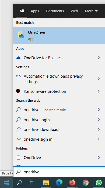Expand the Ransomware protection result arrow
The height and width of the screenshot is (188, 105).
pos(99,91)
